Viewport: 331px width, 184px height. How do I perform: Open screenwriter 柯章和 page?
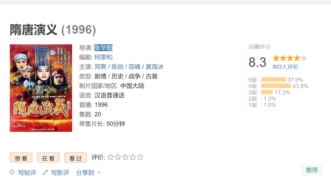tap(103, 57)
